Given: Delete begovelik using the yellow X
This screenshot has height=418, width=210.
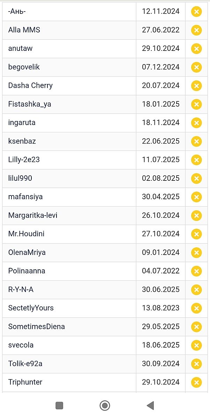Looking at the screenshot, I should click(x=196, y=67).
